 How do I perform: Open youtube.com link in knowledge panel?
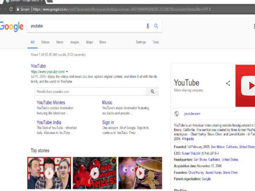tap(192, 114)
